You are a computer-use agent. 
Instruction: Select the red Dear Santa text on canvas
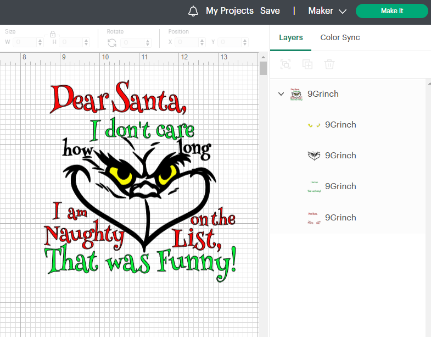118,98
